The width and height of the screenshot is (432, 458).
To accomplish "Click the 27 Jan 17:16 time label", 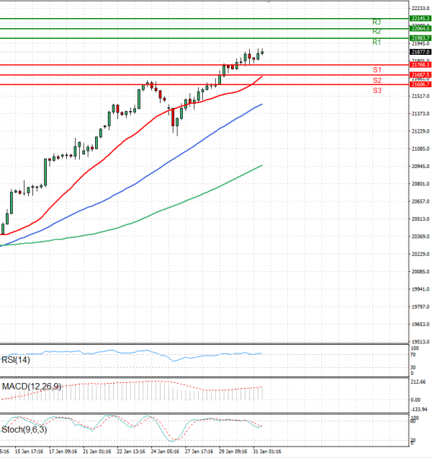I will pos(199,452).
